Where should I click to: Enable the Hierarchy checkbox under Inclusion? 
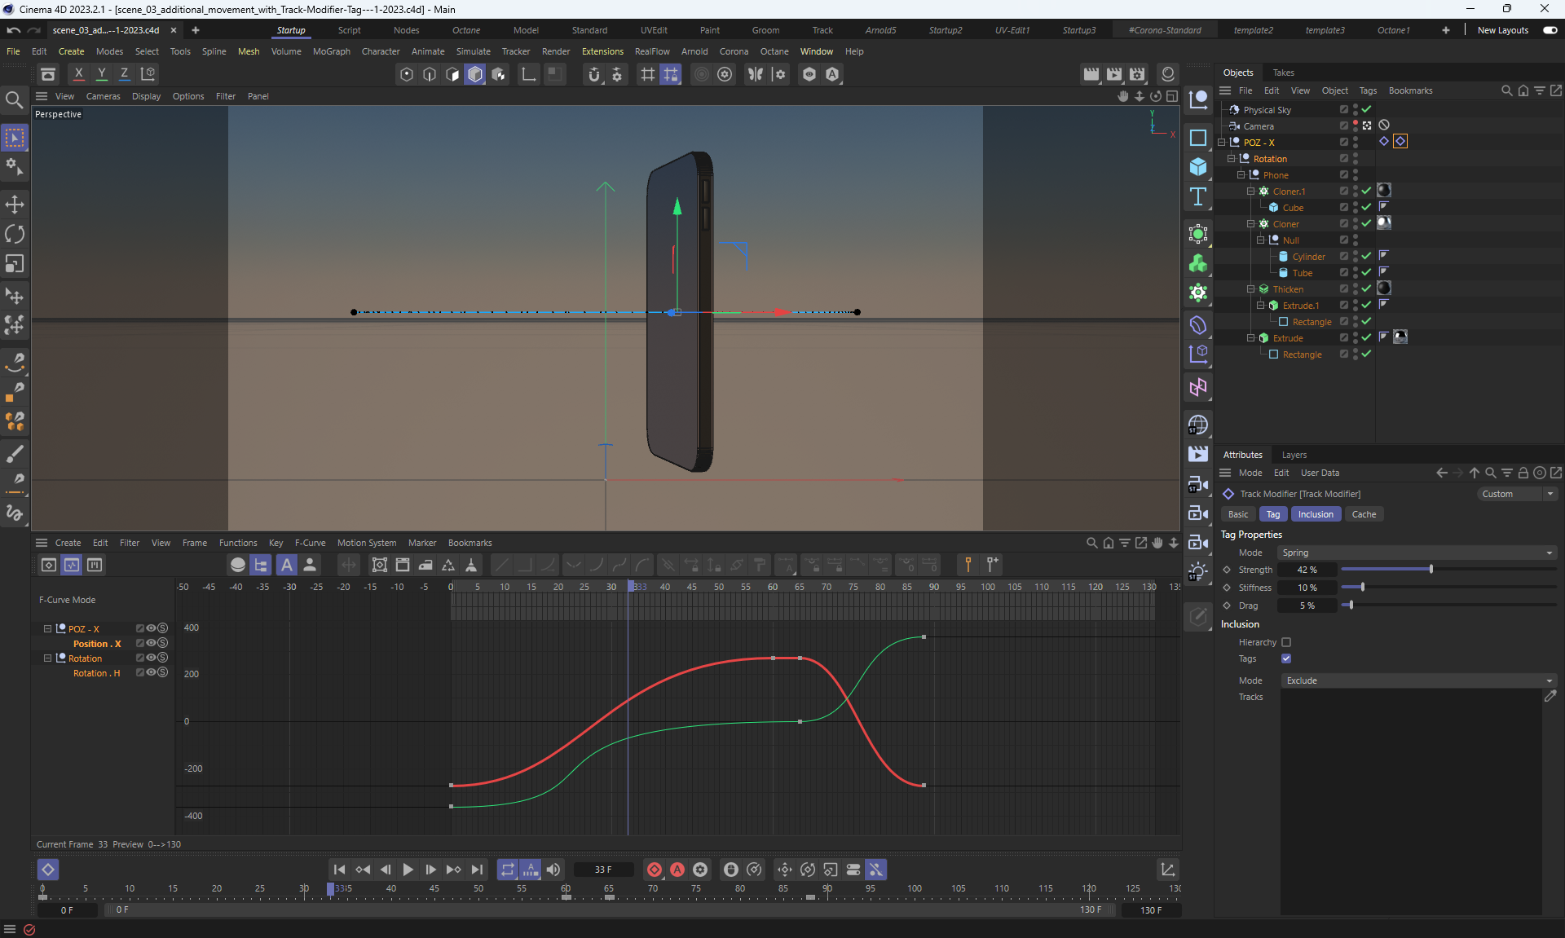(x=1286, y=642)
